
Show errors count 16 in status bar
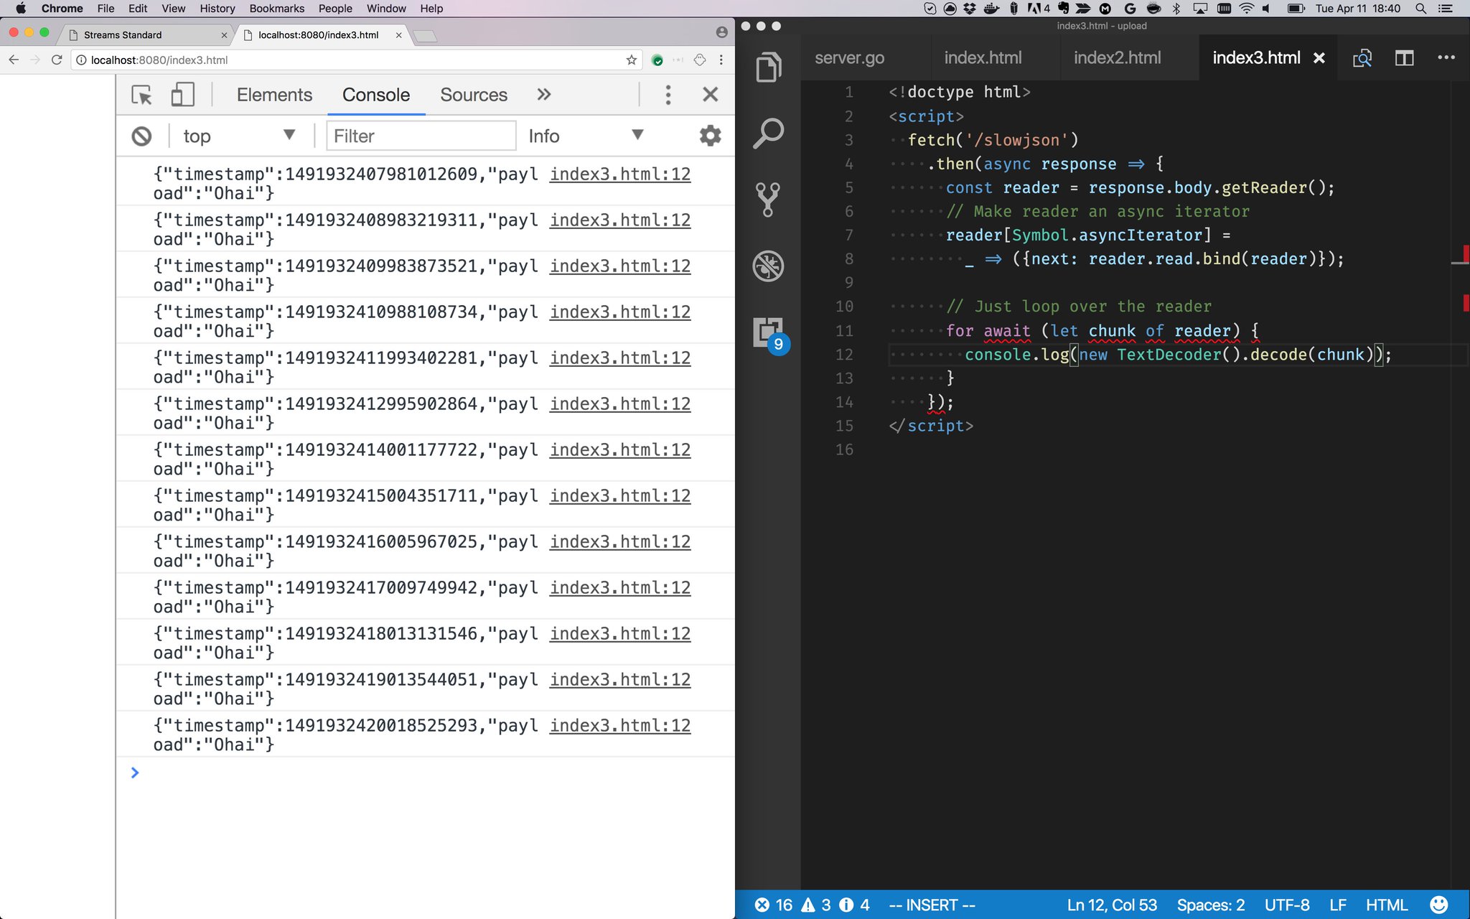[x=774, y=905]
